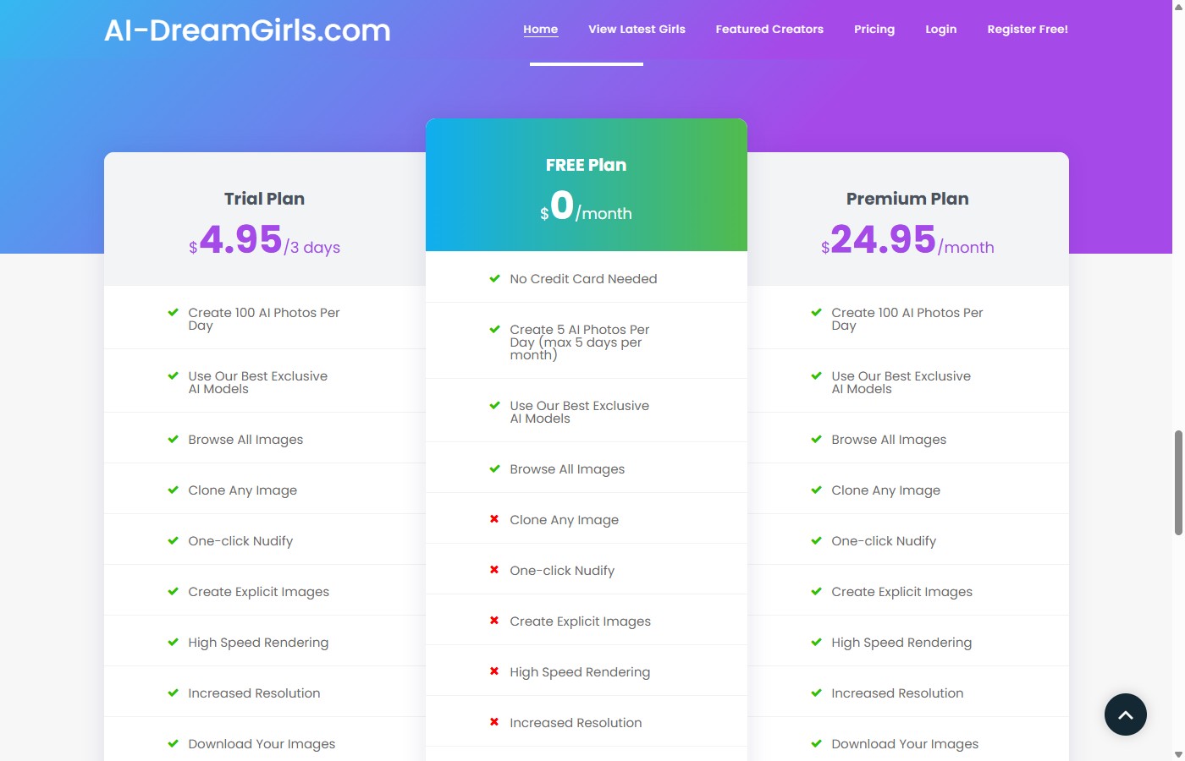Click the red X beside "Create Explicit Images"
This screenshot has height=761, width=1185.
click(494, 620)
